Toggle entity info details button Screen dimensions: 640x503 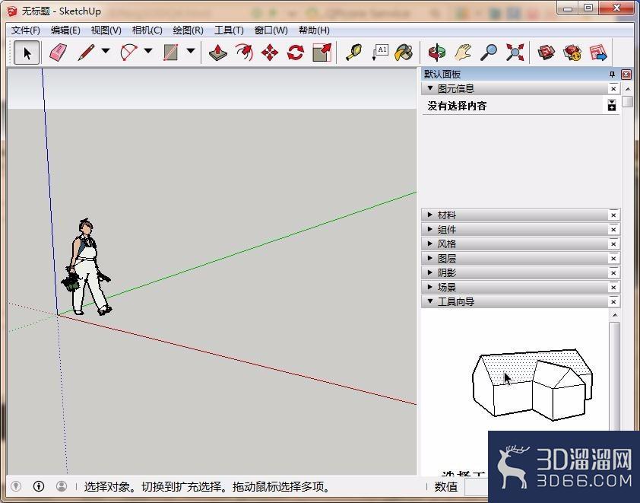coord(612,105)
